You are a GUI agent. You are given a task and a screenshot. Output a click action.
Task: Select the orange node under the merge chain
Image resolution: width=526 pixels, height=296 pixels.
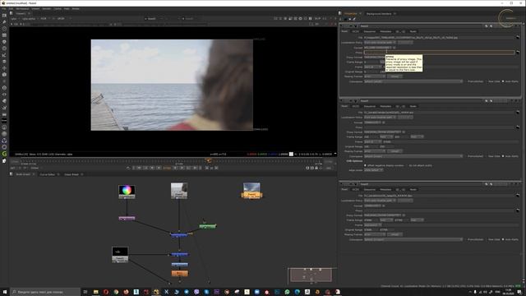click(180, 273)
